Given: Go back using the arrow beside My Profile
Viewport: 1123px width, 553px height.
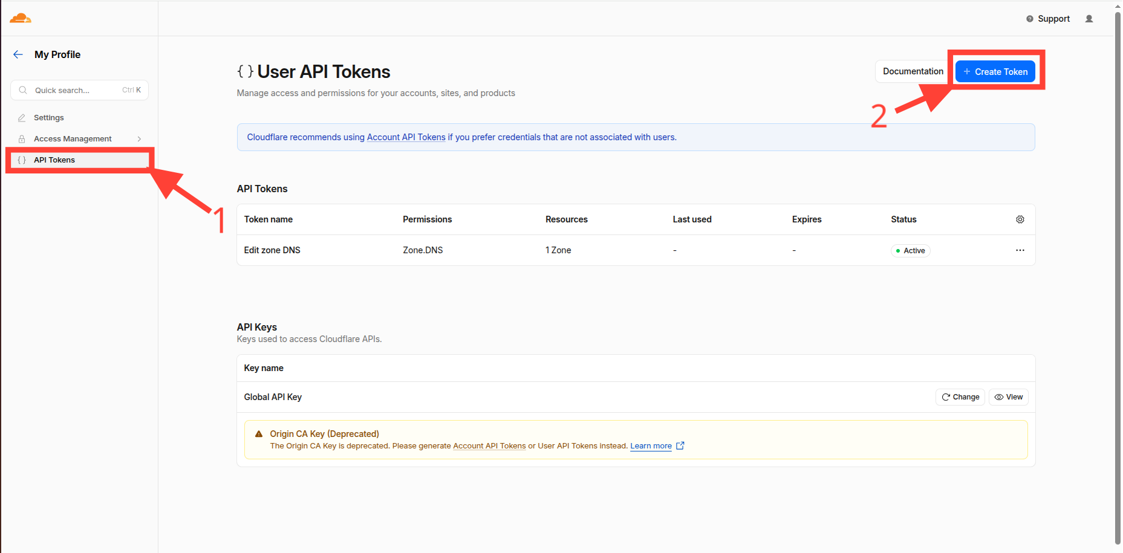Looking at the screenshot, I should (x=18, y=54).
